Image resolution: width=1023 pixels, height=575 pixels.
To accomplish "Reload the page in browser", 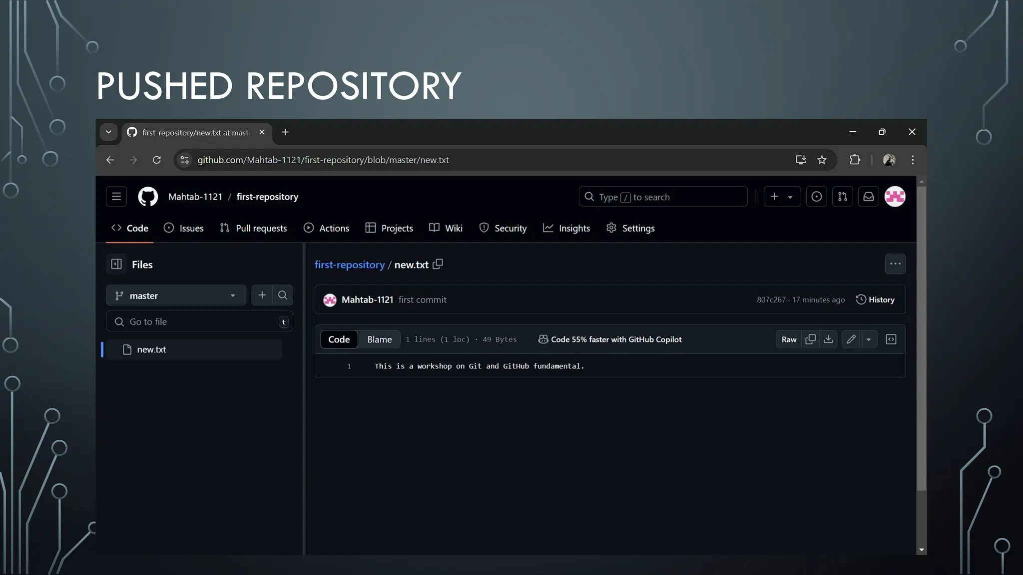I will [x=157, y=160].
